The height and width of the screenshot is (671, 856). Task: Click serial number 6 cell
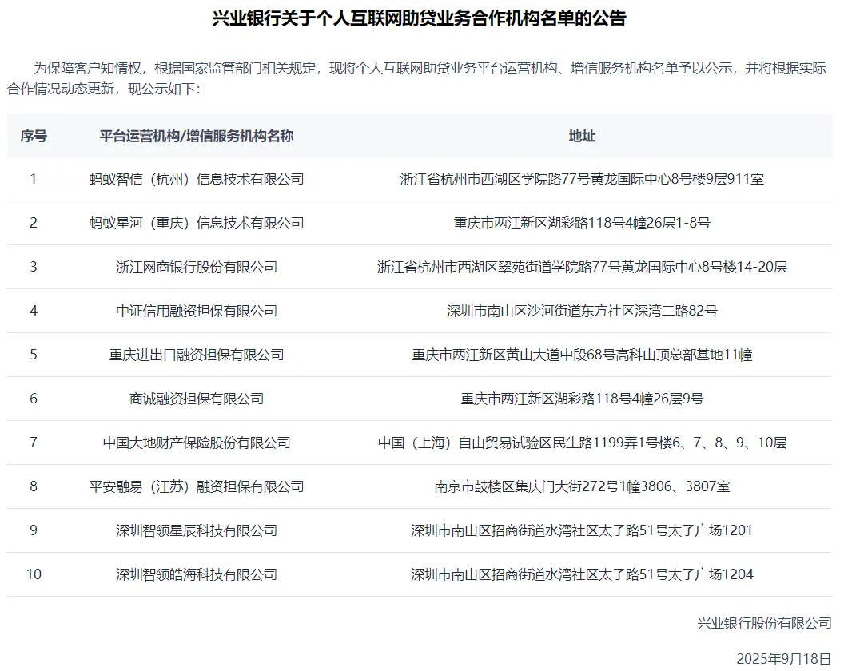34,399
